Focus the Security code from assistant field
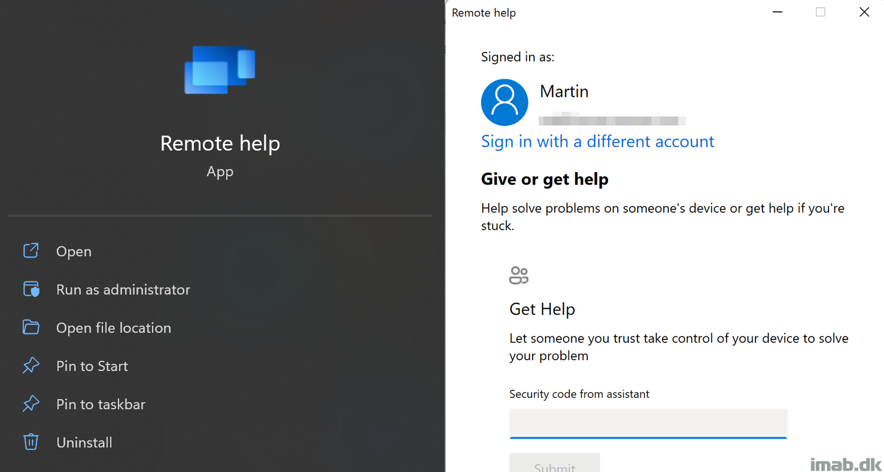 (x=648, y=424)
